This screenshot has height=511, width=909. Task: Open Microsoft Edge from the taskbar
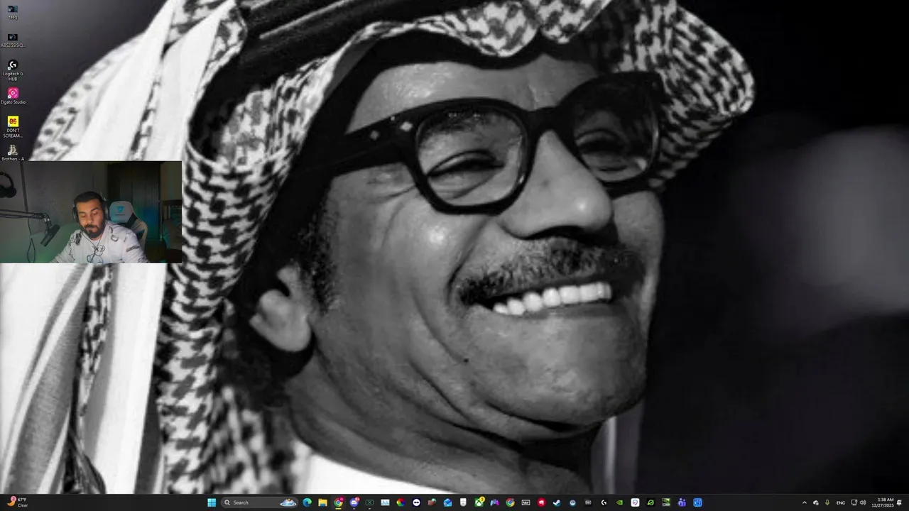click(x=307, y=502)
